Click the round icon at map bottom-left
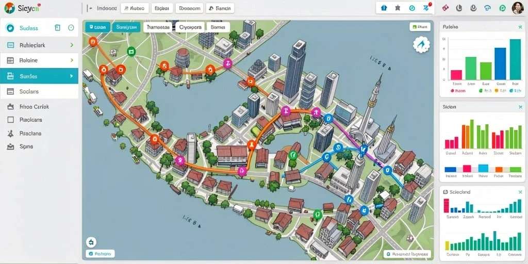This screenshot has width=528, height=264. point(91,242)
